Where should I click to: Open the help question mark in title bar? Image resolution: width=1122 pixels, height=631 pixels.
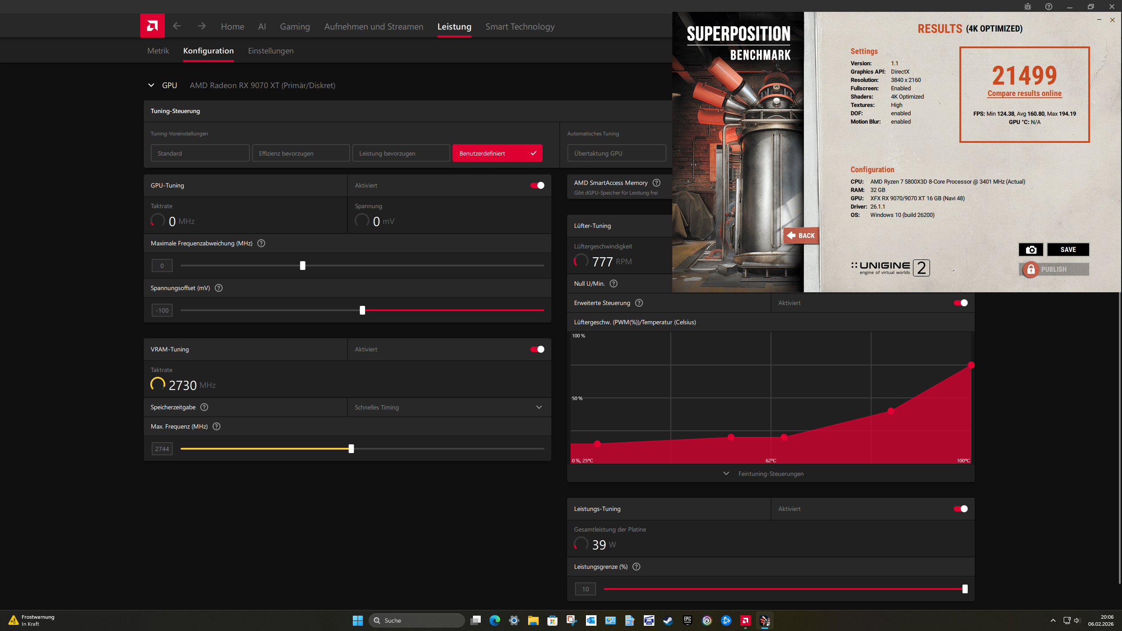(x=1049, y=7)
